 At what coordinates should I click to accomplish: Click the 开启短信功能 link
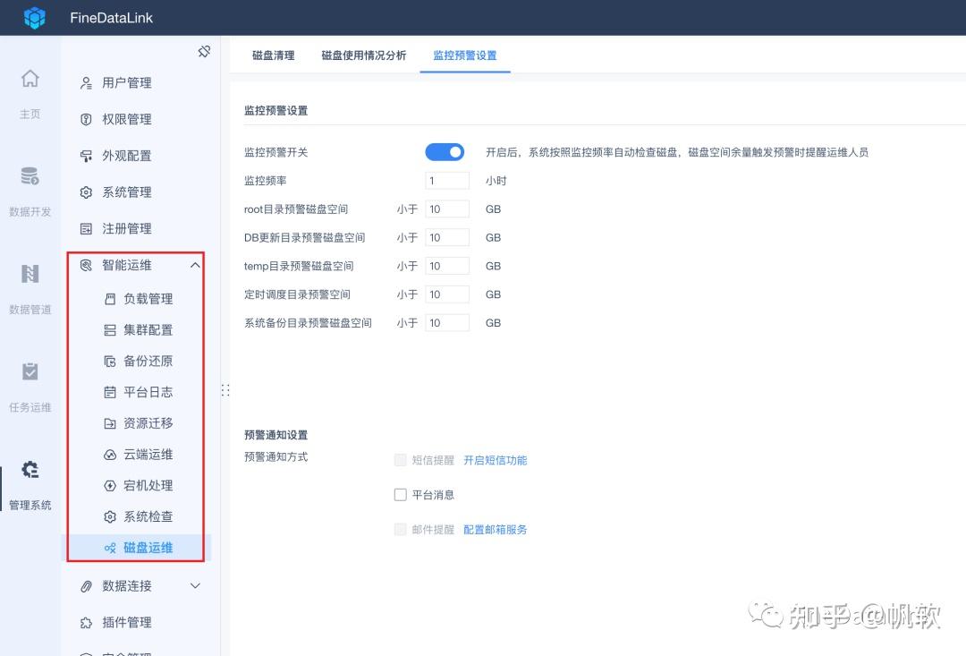[x=496, y=460]
